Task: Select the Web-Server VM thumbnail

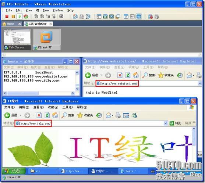Action: (x=17, y=40)
